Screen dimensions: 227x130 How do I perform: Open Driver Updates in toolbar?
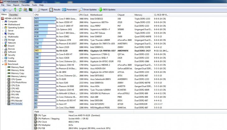click(x=88, y=10)
